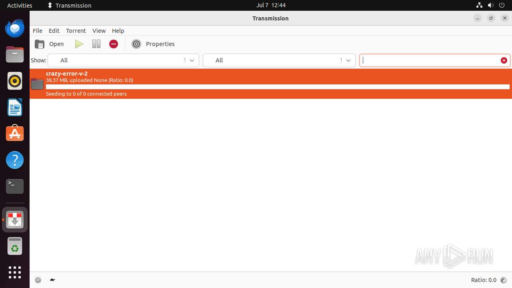Open Activities overview
Screen dimensions: 512x288
pyautogui.click(x=20, y=5)
